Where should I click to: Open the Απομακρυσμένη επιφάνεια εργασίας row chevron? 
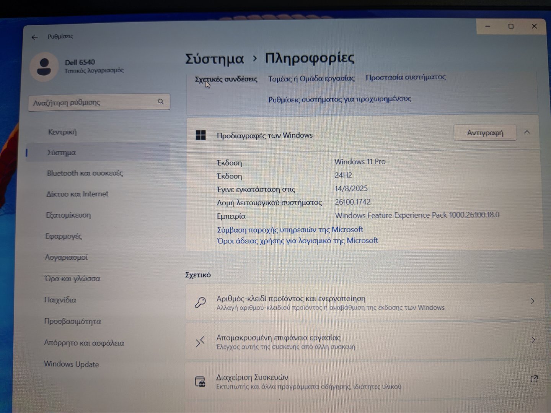pos(533,340)
